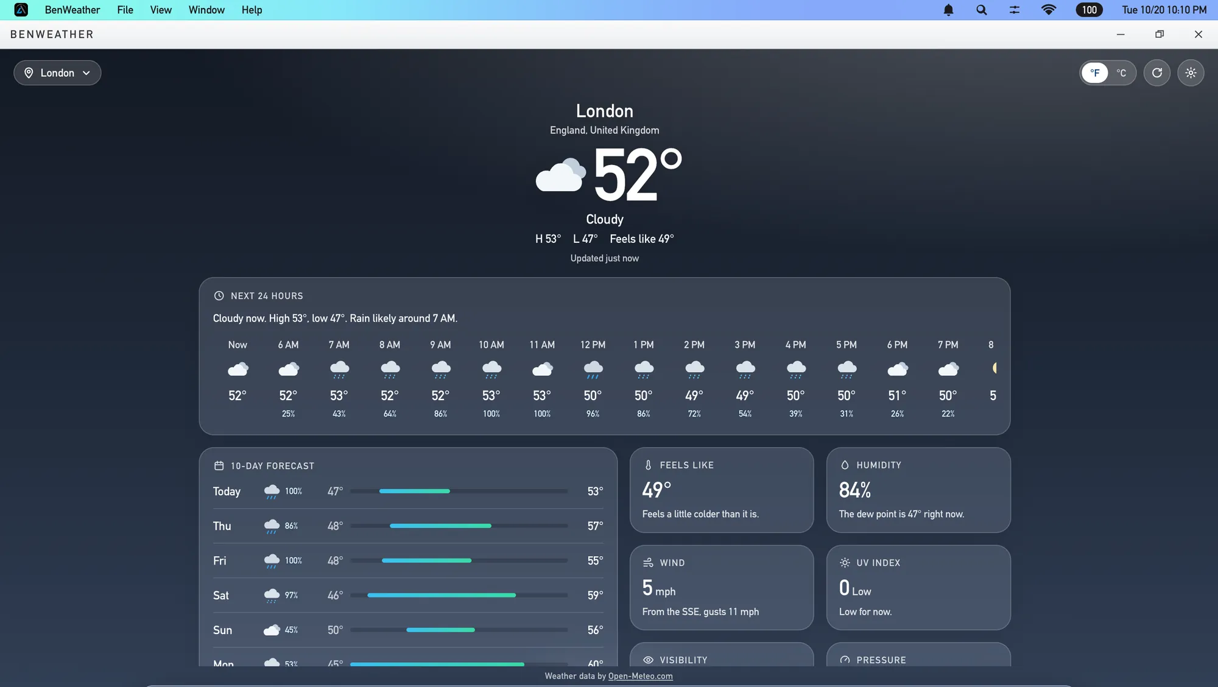The height and width of the screenshot is (687, 1218).
Task: Open the Open-Meteo.com link
Action: click(640, 676)
